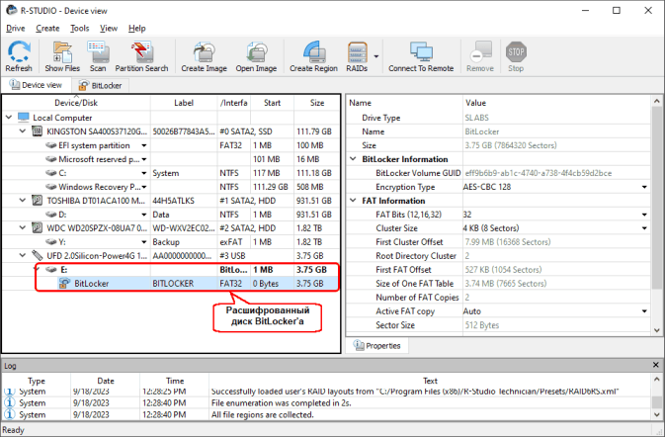The height and width of the screenshot is (437, 665).
Task: Click the Stop sign icon
Action: (516, 51)
